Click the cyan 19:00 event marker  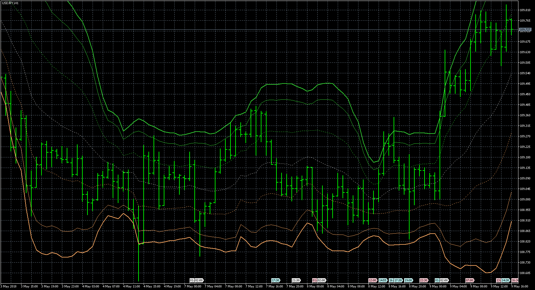coord(408,280)
